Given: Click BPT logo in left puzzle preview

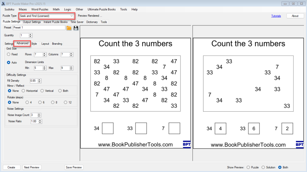Looking at the screenshot, I should click(x=186, y=144).
